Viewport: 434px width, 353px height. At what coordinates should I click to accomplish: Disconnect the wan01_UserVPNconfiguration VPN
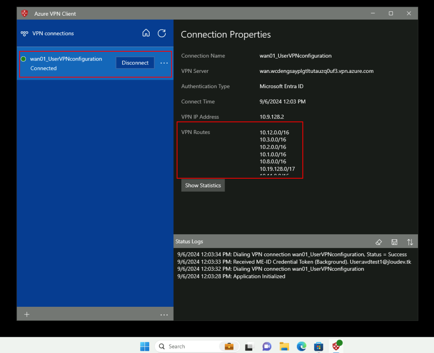coord(135,63)
